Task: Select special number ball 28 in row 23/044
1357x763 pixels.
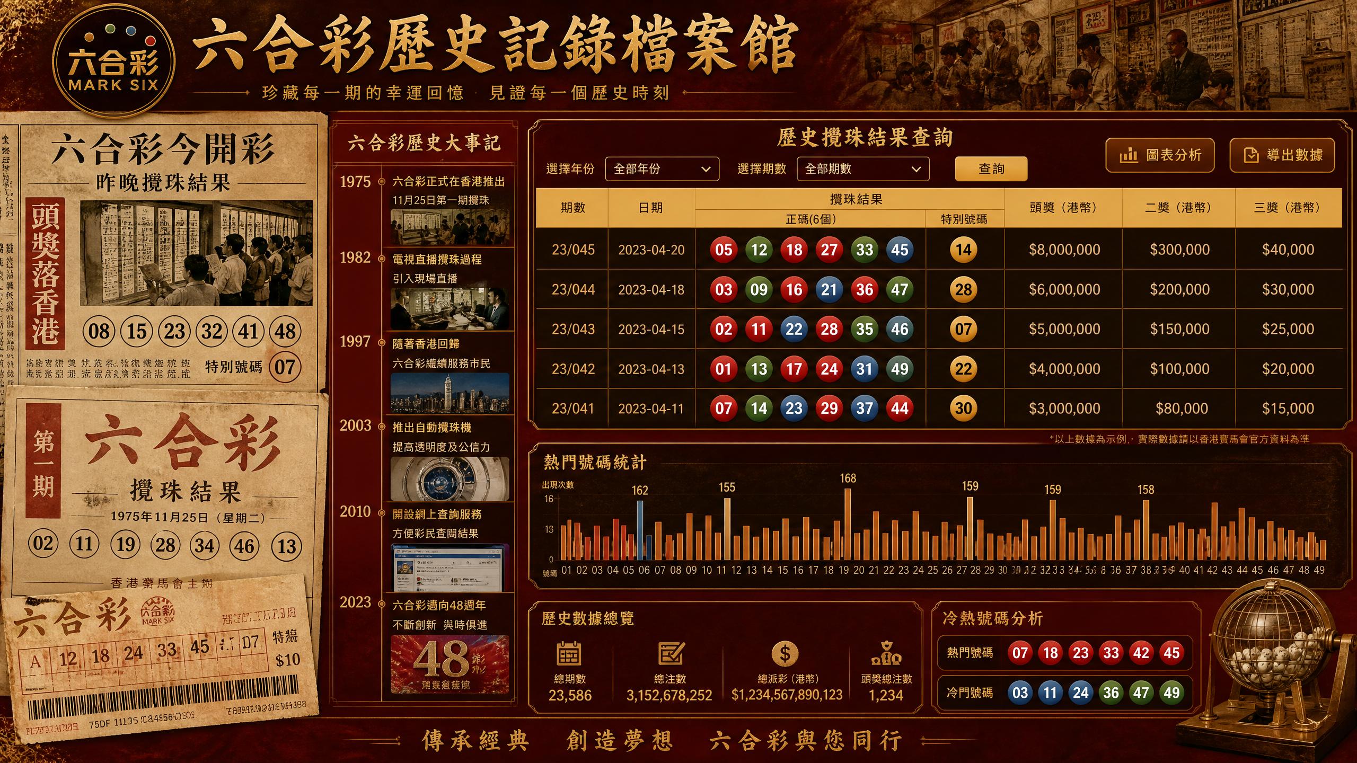Action: click(964, 289)
